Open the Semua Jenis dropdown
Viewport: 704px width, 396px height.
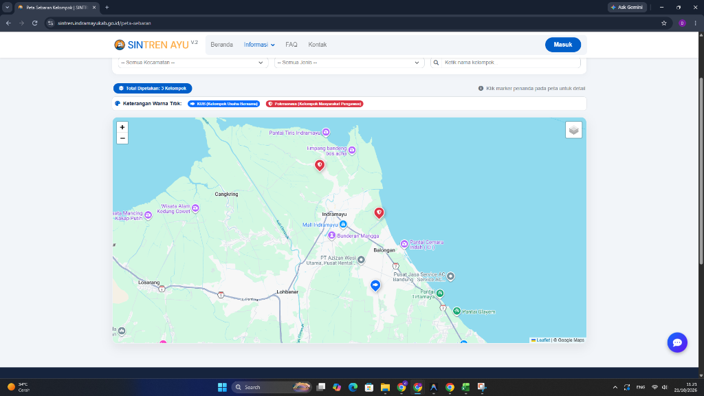(349, 63)
